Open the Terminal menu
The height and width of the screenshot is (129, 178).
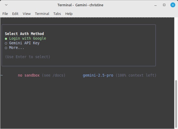click(42, 14)
